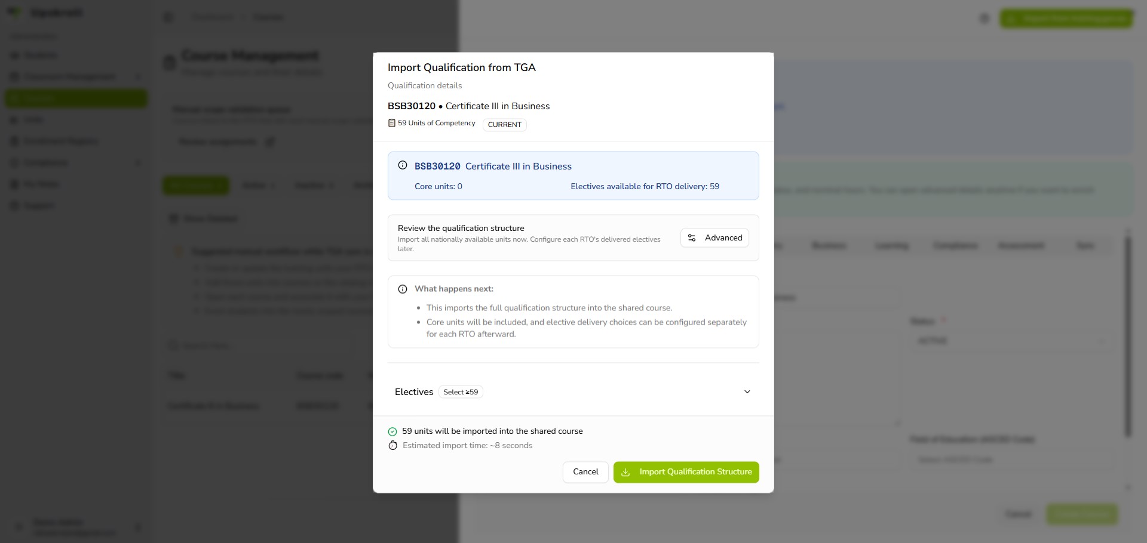This screenshot has height=543, width=1147.
Task: Click the green check icon beside 59 units message
Action: coord(392,431)
